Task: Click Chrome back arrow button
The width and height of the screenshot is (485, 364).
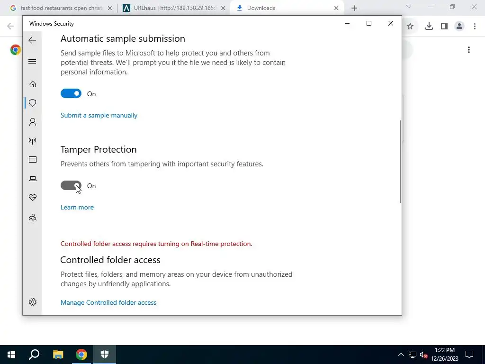Action: [10, 27]
